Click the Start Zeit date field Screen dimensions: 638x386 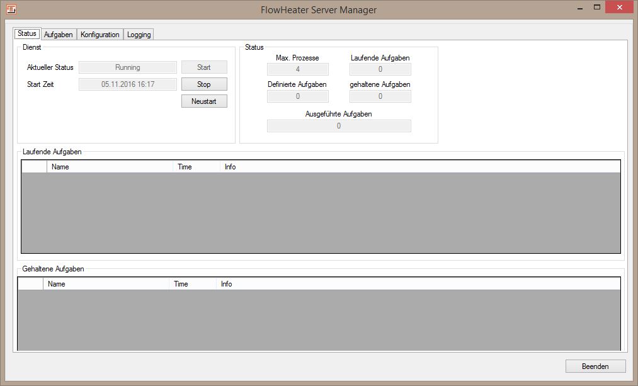tap(127, 84)
